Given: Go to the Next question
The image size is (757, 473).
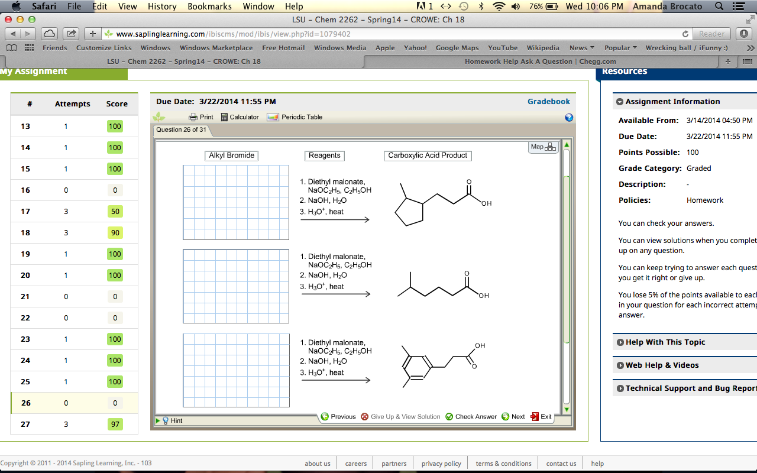Looking at the screenshot, I should [513, 417].
